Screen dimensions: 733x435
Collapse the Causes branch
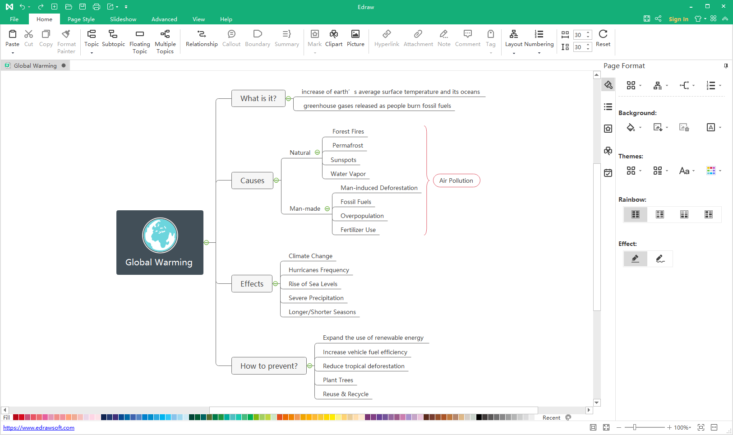tap(277, 180)
